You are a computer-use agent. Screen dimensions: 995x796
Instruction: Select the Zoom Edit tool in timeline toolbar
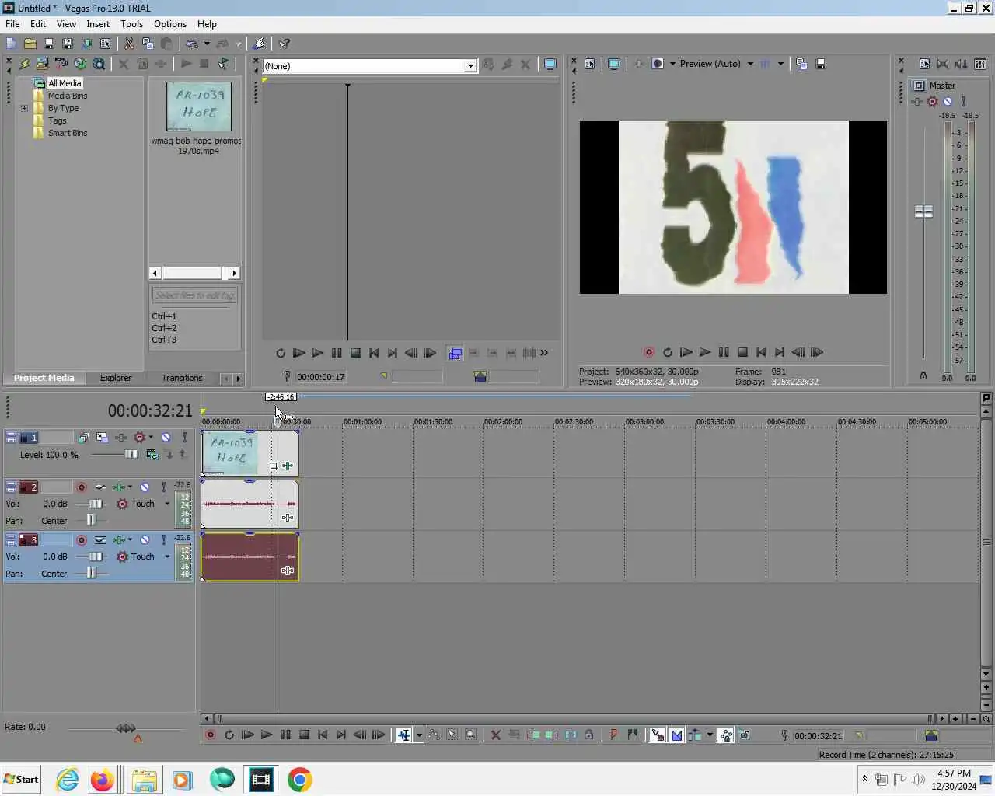(x=471, y=735)
